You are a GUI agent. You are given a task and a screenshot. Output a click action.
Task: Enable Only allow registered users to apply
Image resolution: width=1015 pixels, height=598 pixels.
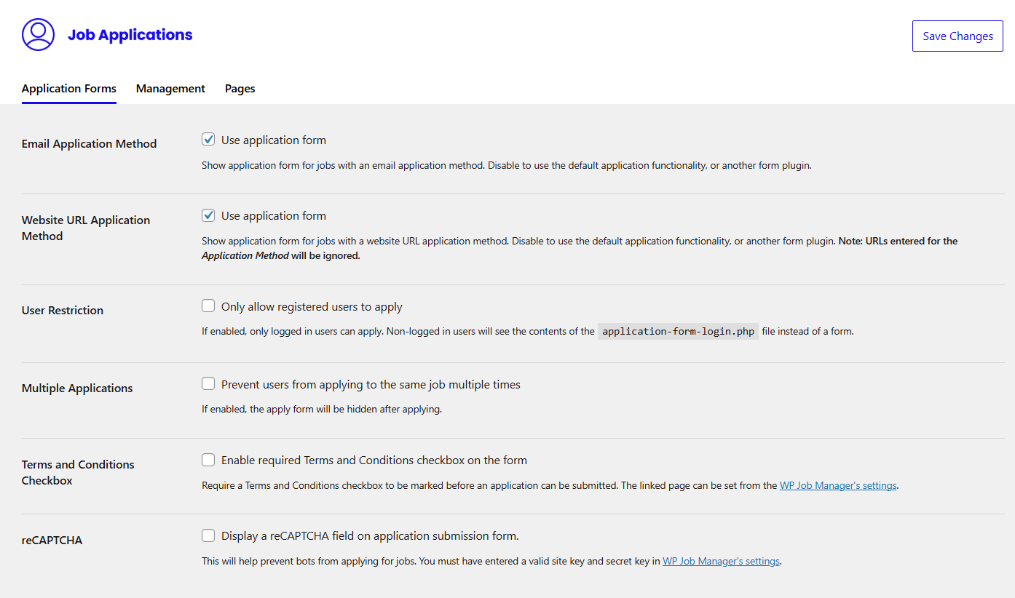point(208,306)
